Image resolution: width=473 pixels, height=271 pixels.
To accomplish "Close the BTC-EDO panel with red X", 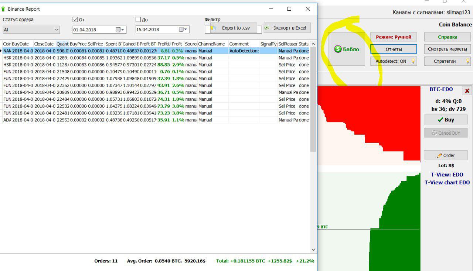I will (467, 91).
